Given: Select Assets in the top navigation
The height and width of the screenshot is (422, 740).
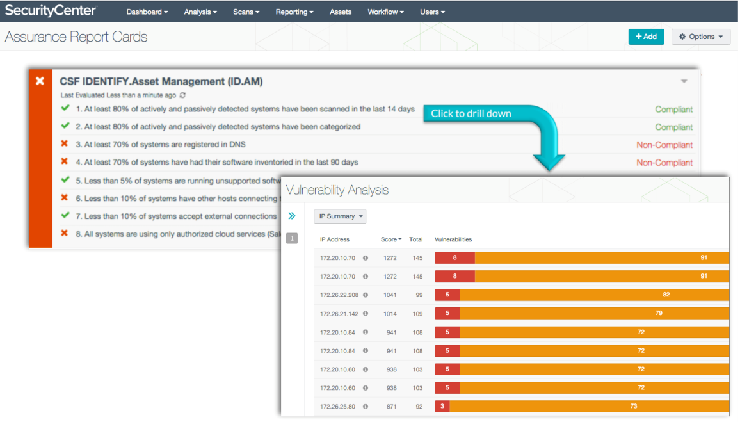Looking at the screenshot, I should point(341,12).
